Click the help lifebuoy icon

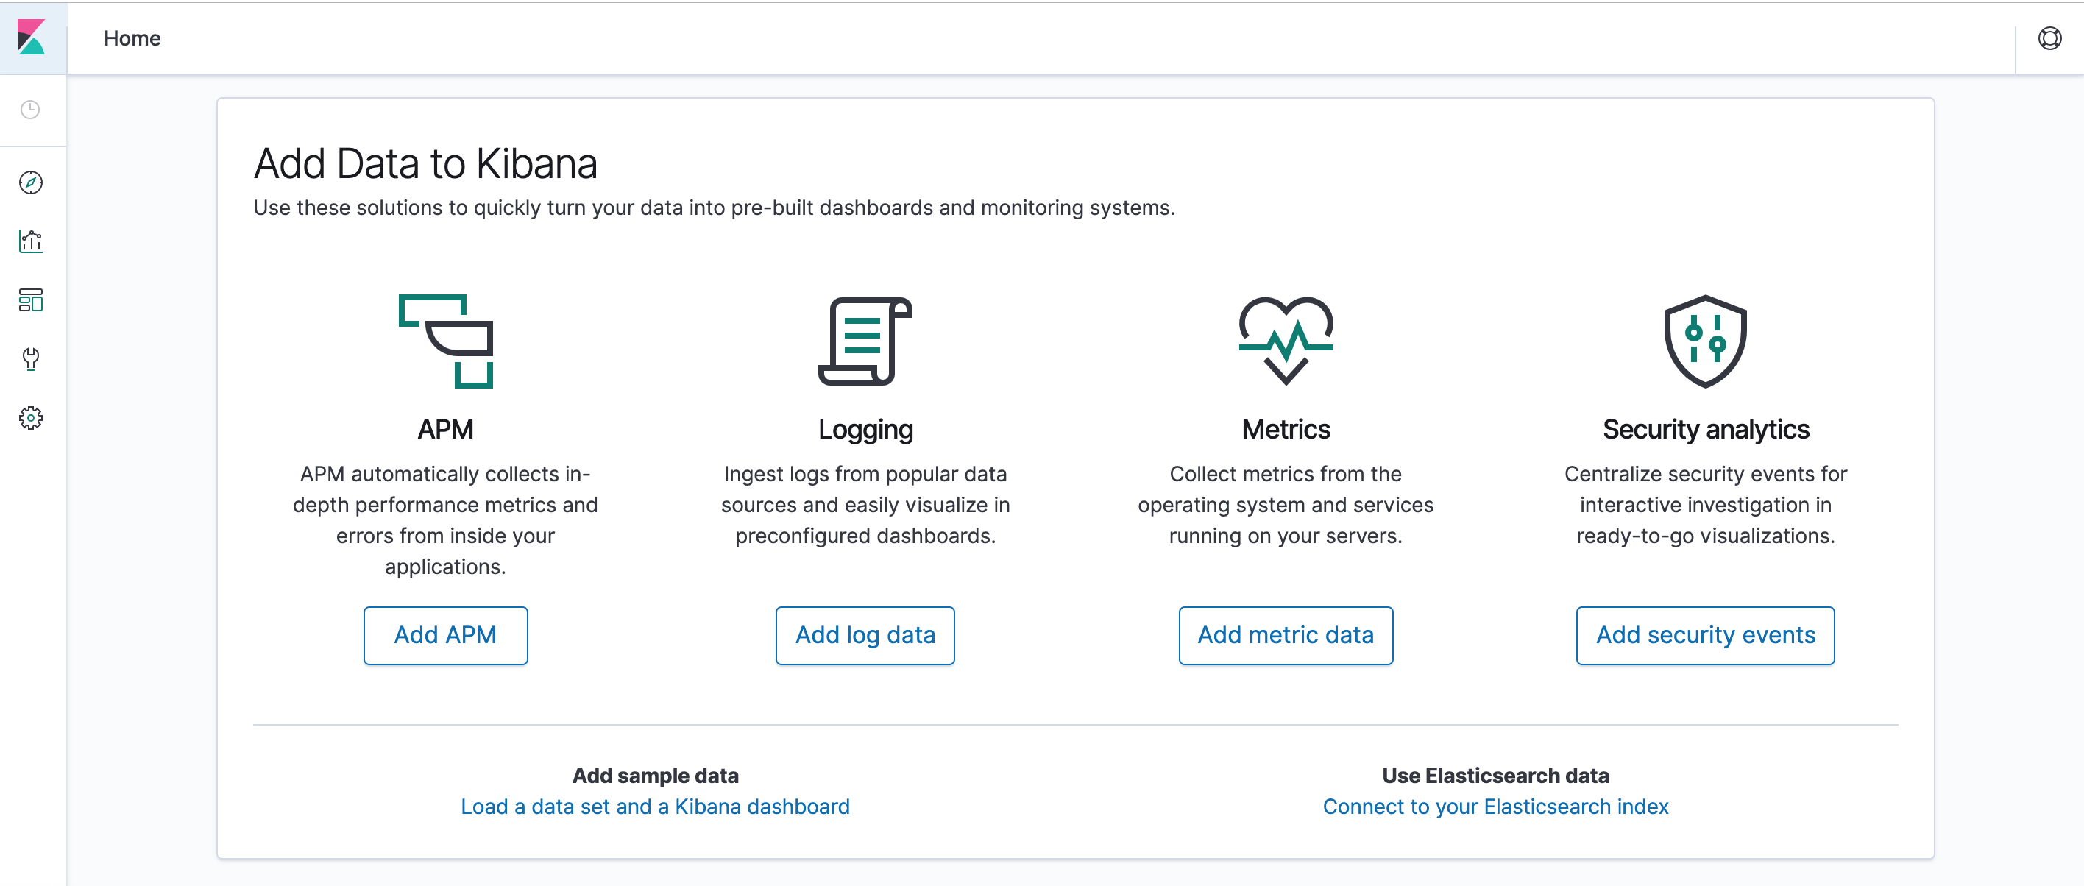pyautogui.click(x=2049, y=38)
